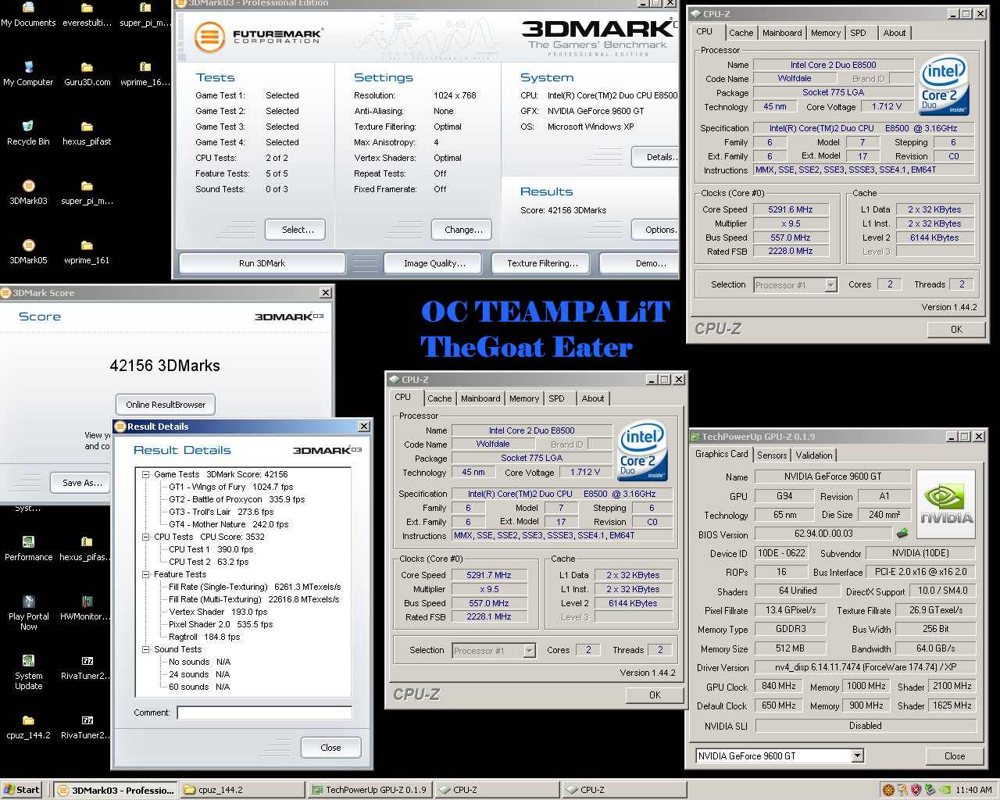Click the Image Quality... button

tap(434, 263)
